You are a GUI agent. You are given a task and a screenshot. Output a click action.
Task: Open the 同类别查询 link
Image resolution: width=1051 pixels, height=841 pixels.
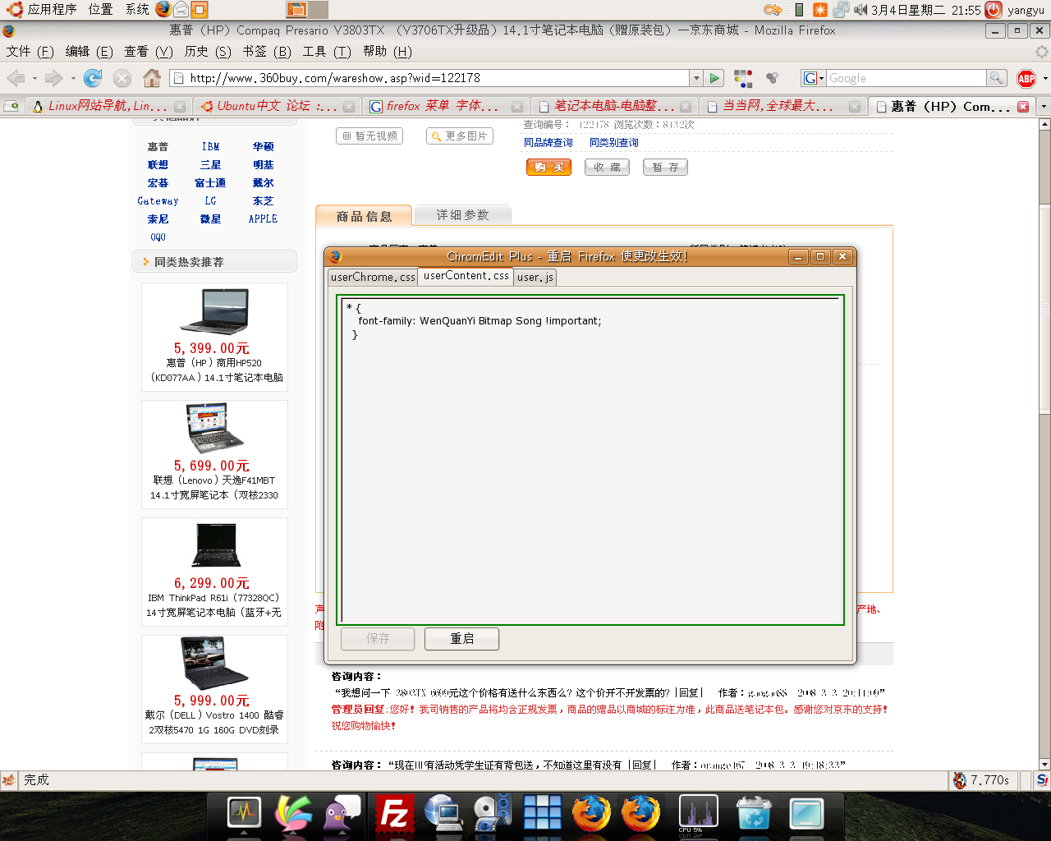tap(614, 143)
